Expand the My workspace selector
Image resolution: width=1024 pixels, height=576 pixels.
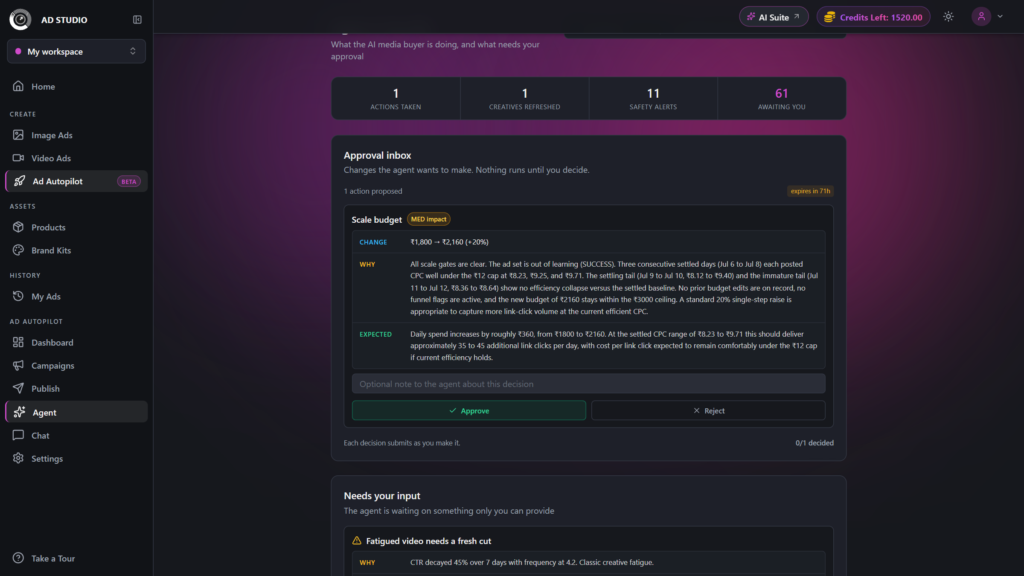(x=76, y=51)
